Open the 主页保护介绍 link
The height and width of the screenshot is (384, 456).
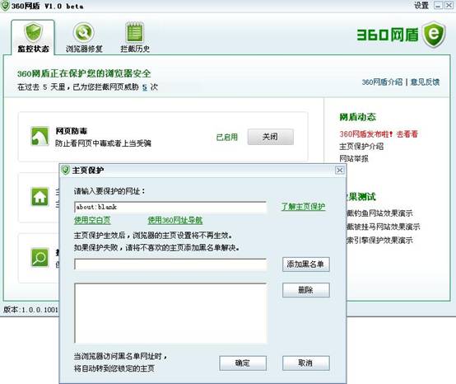361,147
